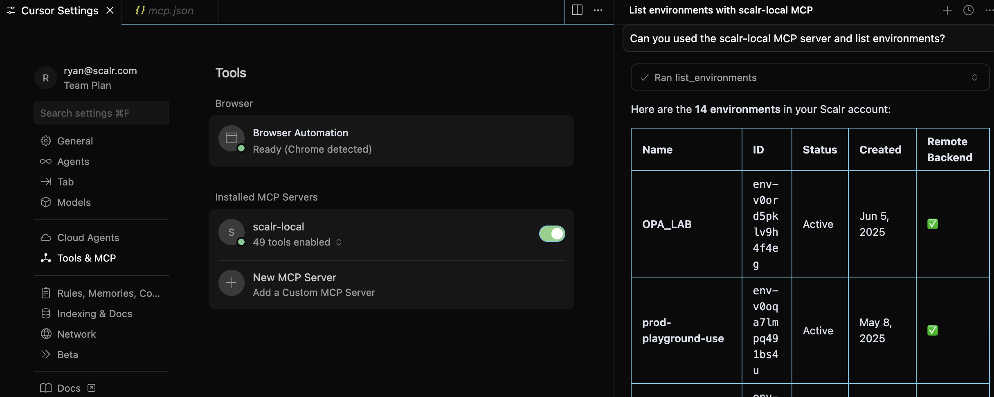The width and height of the screenshot is (994, 397).
Task: Click the Tools & MCP node icon
Action: (46, 257)
